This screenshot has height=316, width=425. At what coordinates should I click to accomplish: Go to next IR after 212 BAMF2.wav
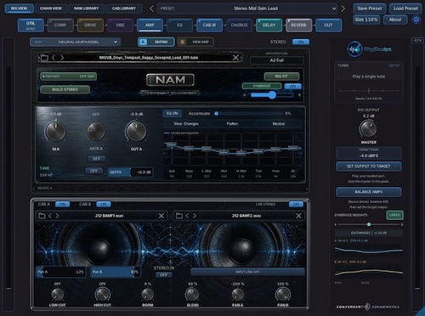[x=195, y=216]
